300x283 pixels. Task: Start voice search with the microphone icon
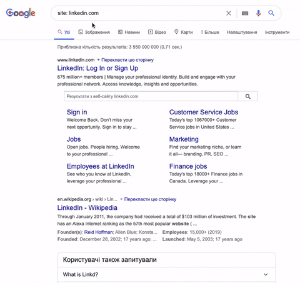pyautogui.click(x=258, y=13)
